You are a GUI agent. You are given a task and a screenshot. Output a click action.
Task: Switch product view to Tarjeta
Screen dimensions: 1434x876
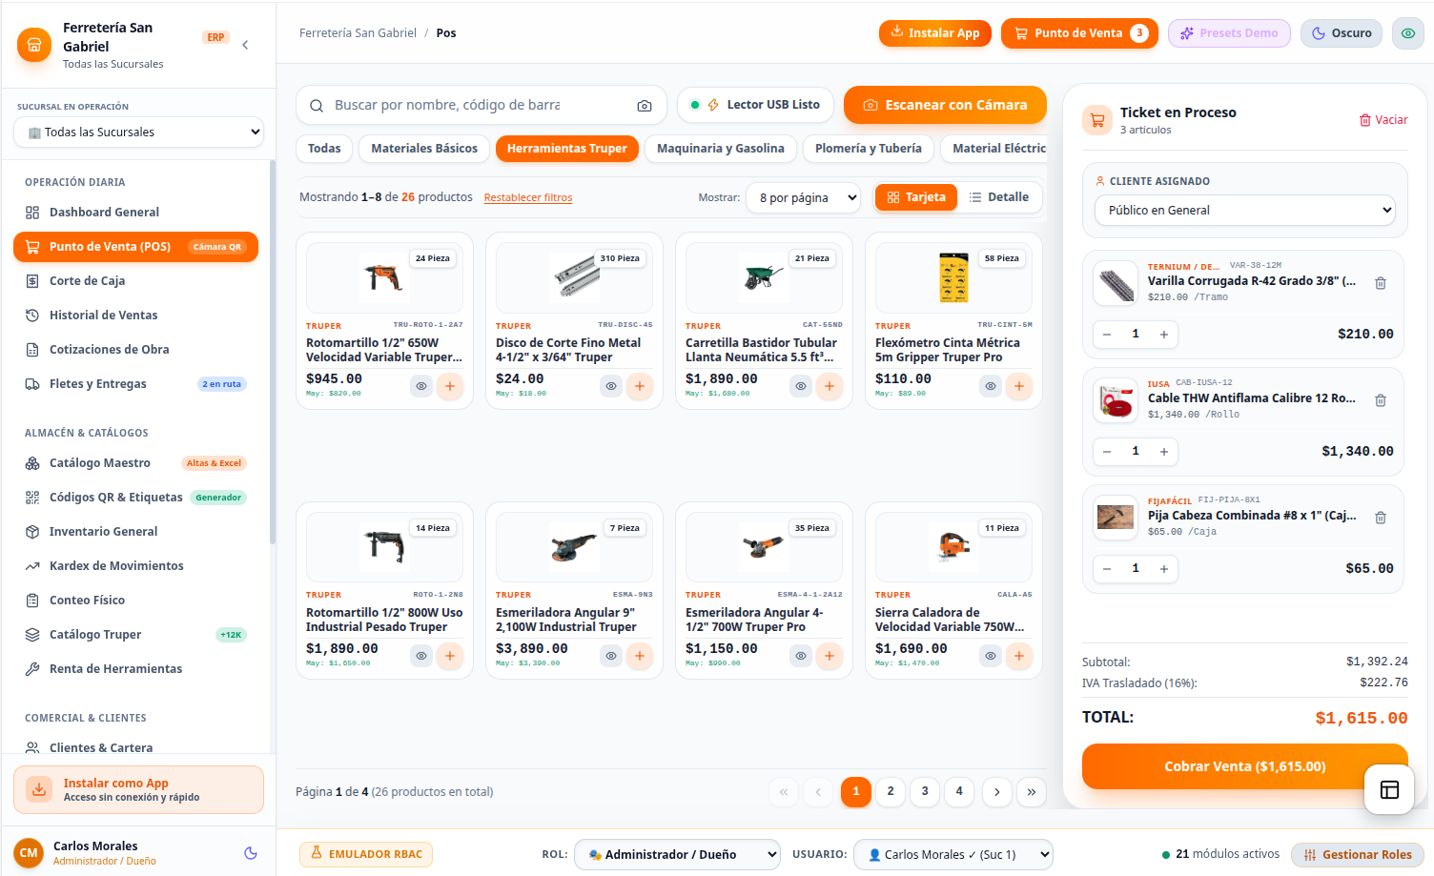click(x=916, y=197)
